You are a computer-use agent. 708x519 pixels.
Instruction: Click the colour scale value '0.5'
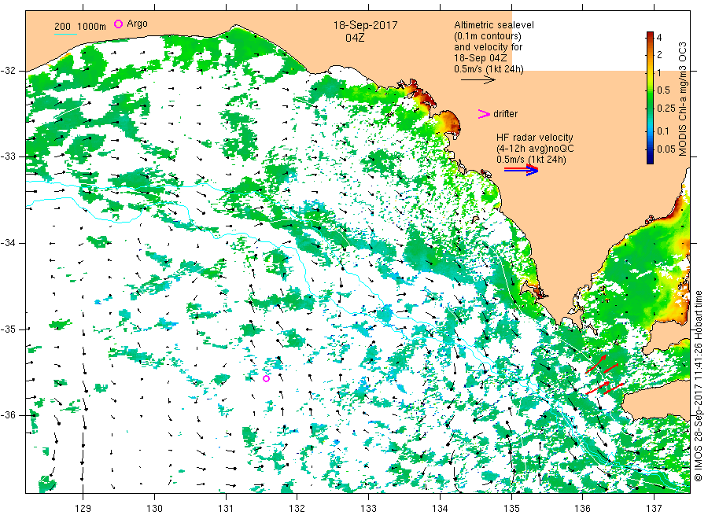[663, 90]
